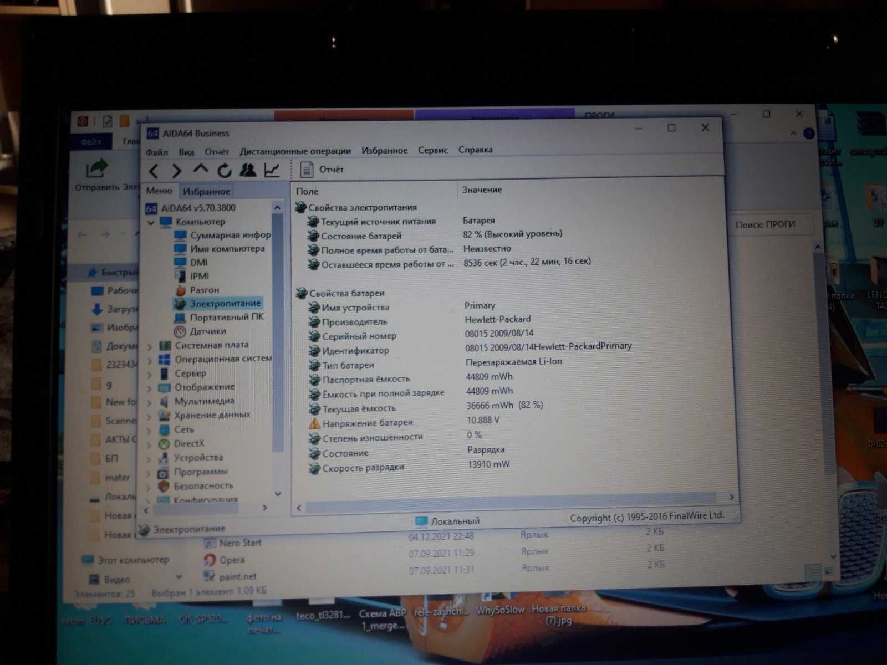Open the Справка menu
Screen dimensions: 887x665
point(476,150)
